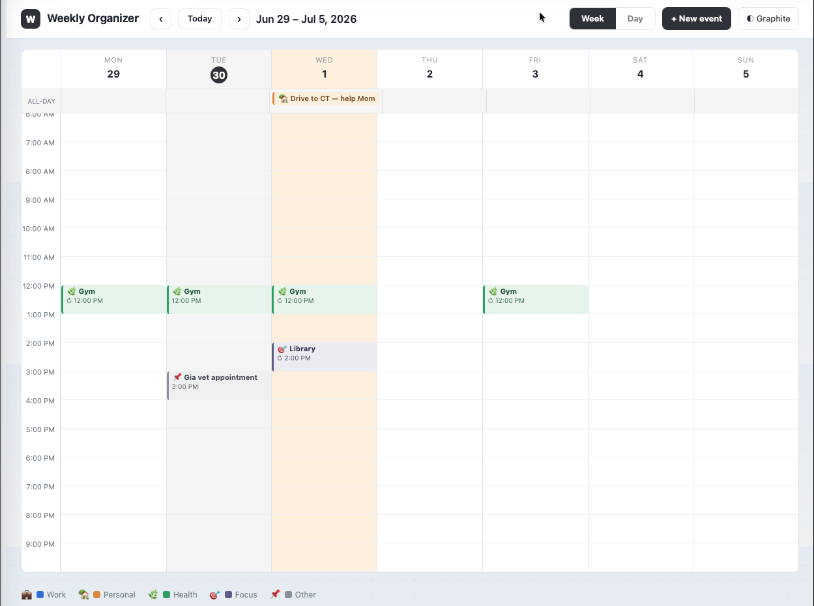Click the target Focus legend icon
Viewport: 814px width, 606px height.
coord(214,594)
